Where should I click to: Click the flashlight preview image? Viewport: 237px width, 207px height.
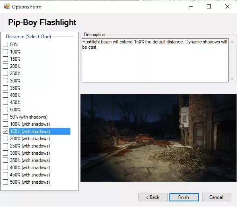tap(159, 138)
